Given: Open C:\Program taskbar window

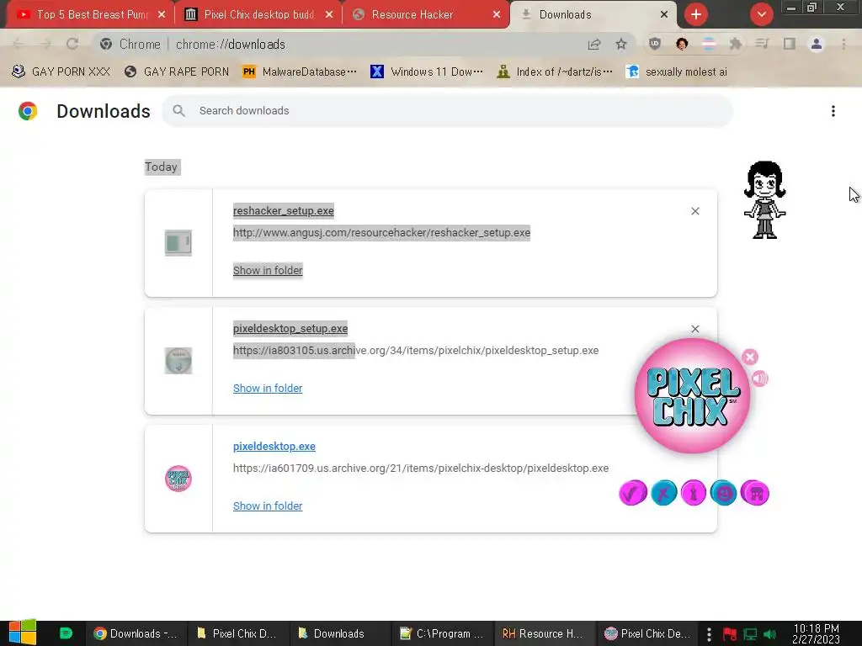Looking at the screenshot, I should point(441,634).
